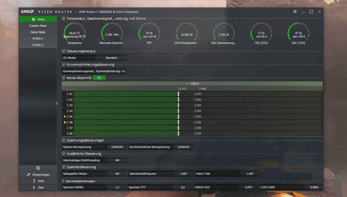Switch to Creator Mode

(38, 26)
